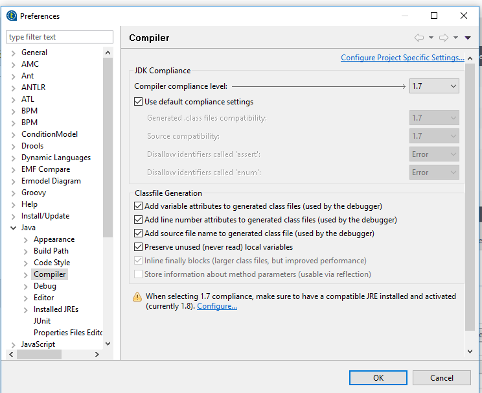Image resolution: width=482 pixels, height=393 pixels.
Task: Click the back navigation arrow icon
Action: [x=419, y=38]
